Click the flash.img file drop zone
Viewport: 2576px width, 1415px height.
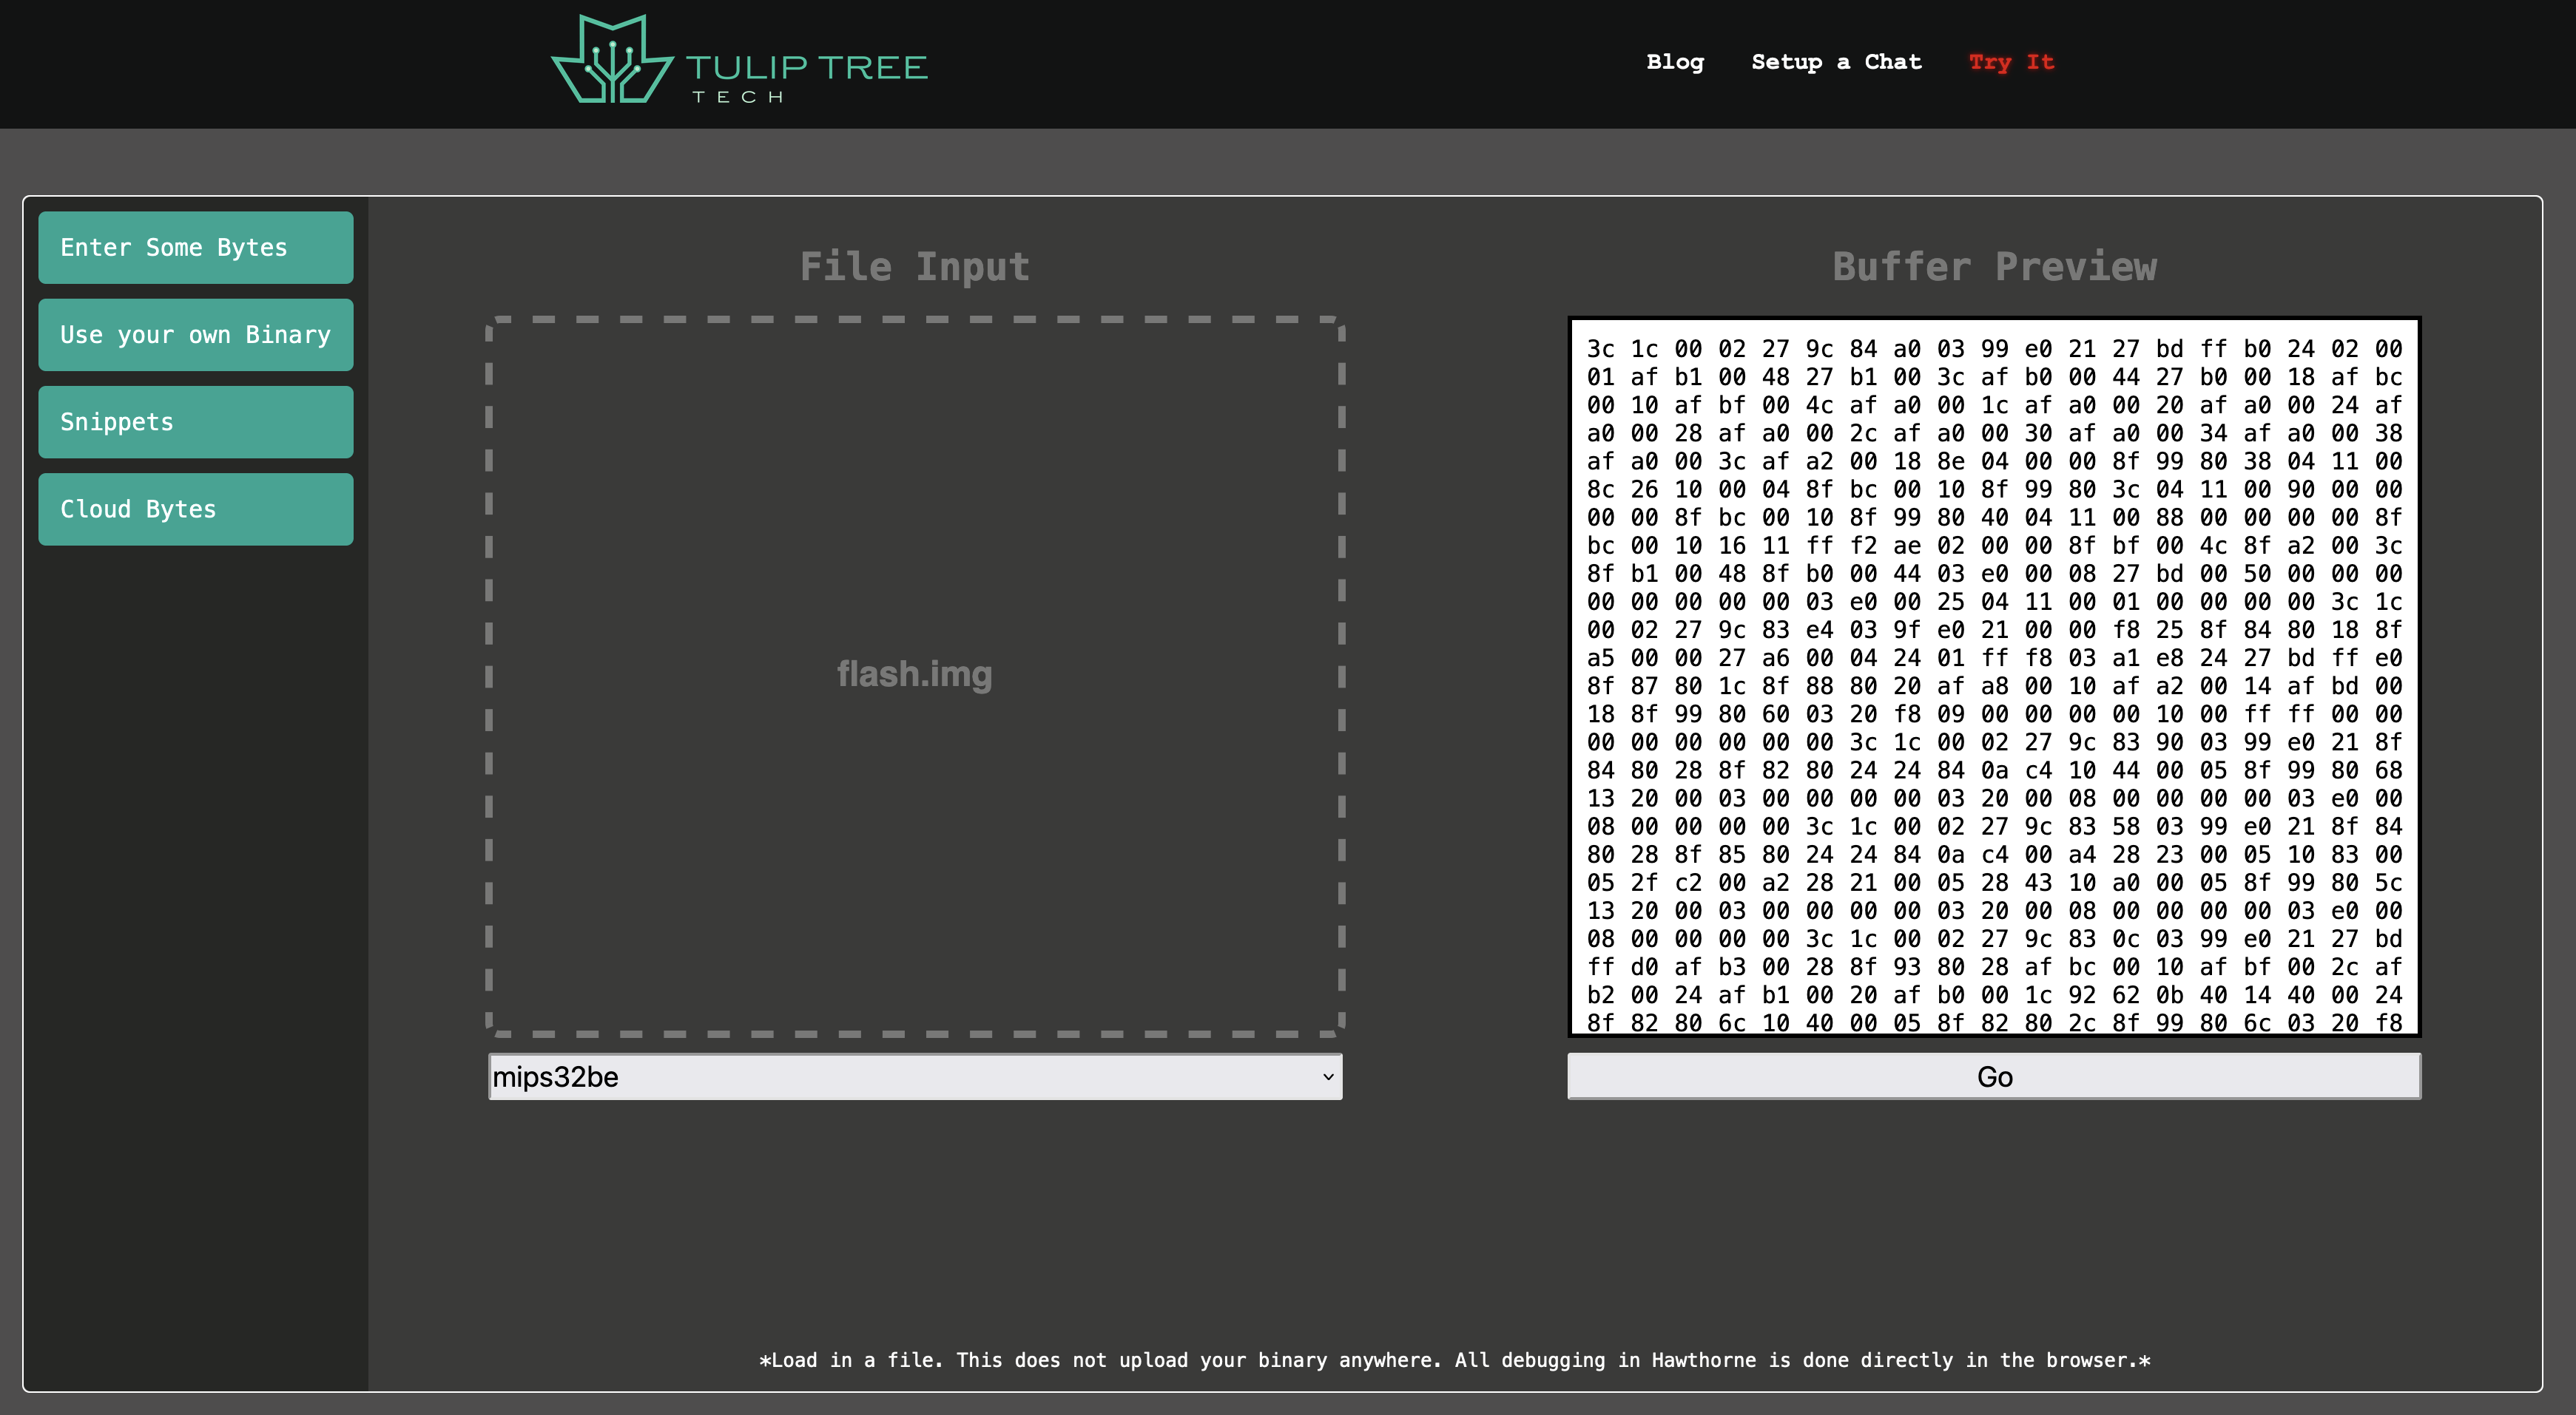(915, 676)
